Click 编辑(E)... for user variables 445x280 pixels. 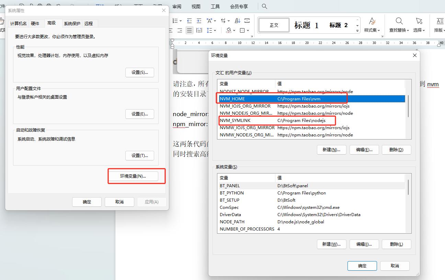point(364,149)
